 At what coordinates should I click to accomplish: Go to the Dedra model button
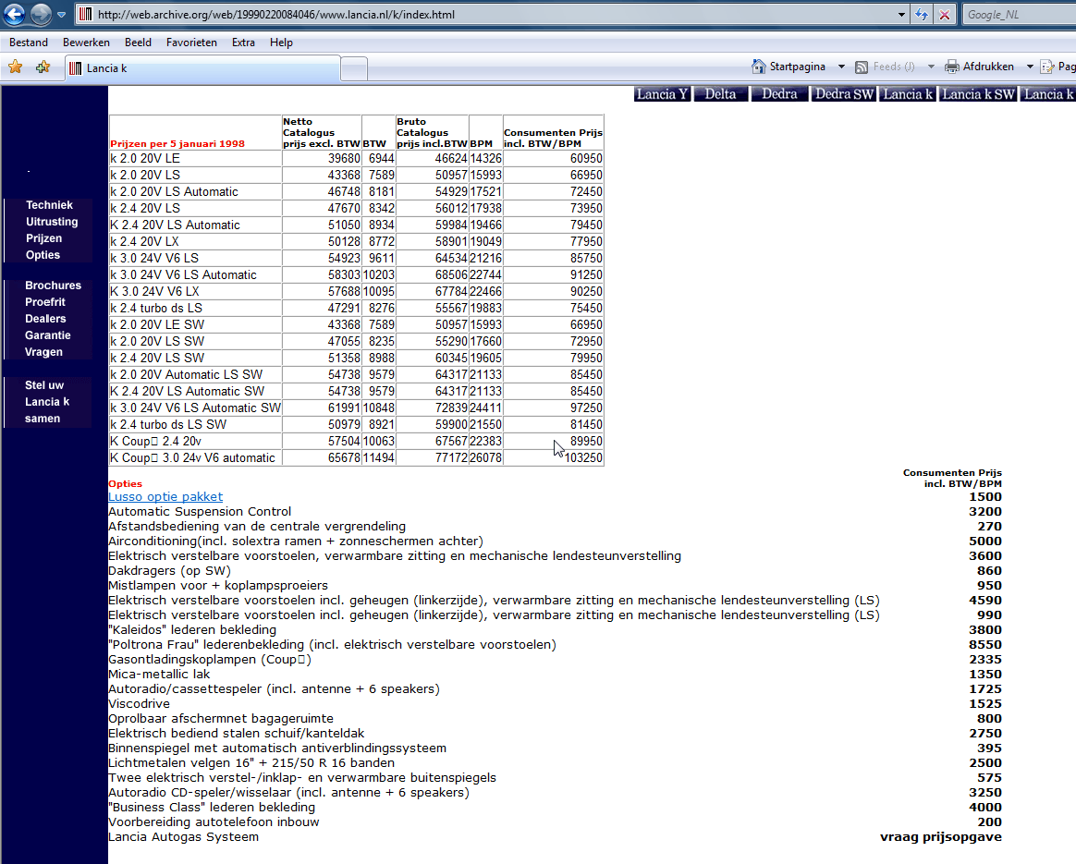click(779, 94)
